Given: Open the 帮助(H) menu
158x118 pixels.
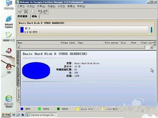Looking at the screenshot, I should click(81, 6).
